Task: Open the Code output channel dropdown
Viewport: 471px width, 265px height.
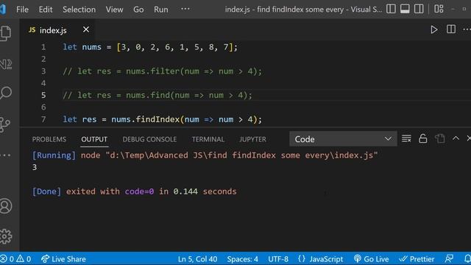Action: point(343,139)
